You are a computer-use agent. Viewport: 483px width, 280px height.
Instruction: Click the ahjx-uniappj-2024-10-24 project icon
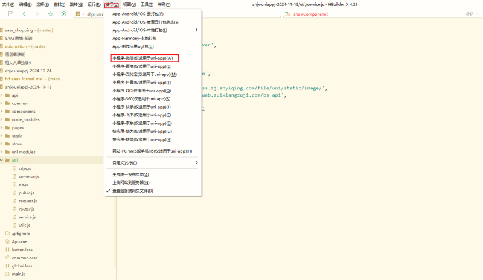(2, 71)
